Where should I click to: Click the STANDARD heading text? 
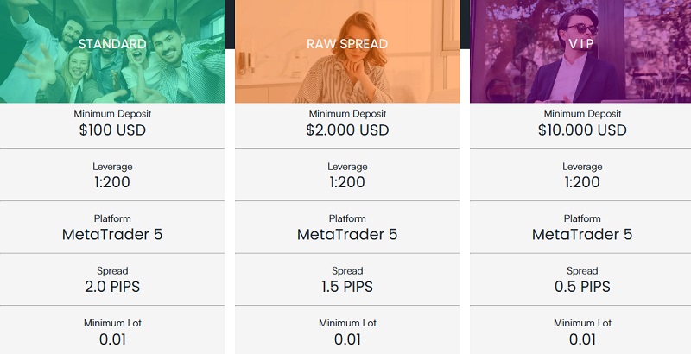pyautogui.click(x=112, y=43)
